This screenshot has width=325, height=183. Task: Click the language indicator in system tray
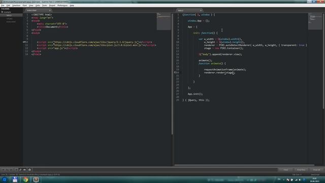point(279,179)
